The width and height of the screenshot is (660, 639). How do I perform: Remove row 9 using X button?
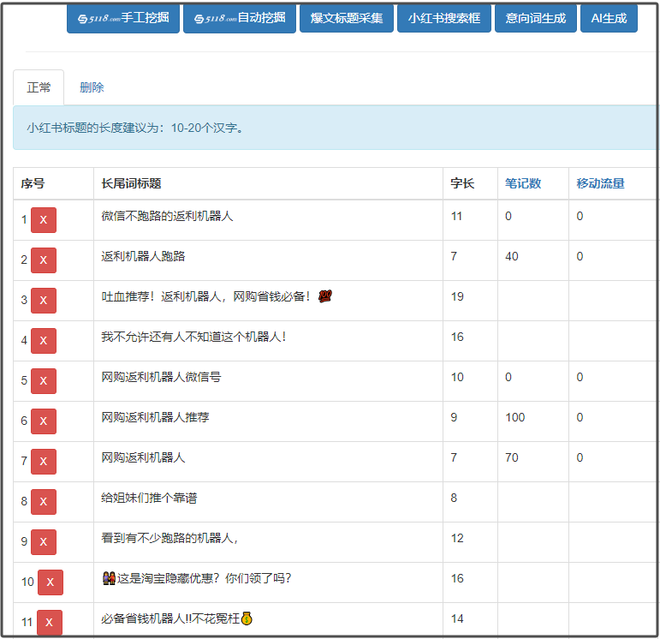click(44, 541)
